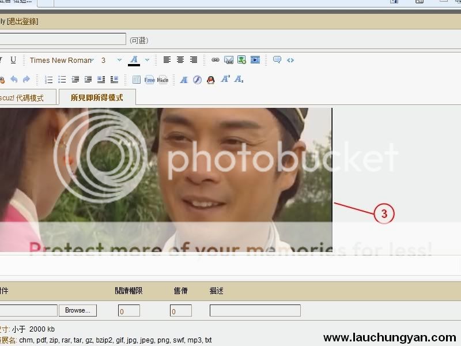The width and height of the screenshot is (461, 346).
Task: Click the 售價 value field
Action: (181, 311)
